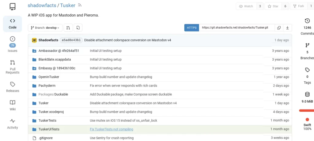Image resolution: width=314 pixels, height=141 pixels.
Task: Go to the Pull Requests tab
Action: [x=12, y=67]
